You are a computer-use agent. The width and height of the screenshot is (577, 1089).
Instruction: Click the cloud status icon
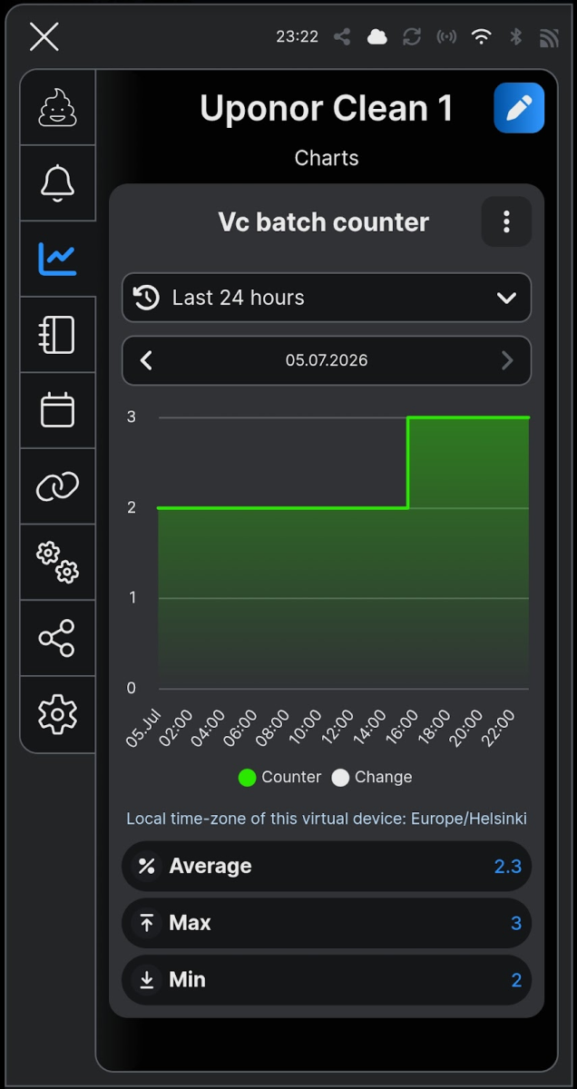click(x=377, y=36)
